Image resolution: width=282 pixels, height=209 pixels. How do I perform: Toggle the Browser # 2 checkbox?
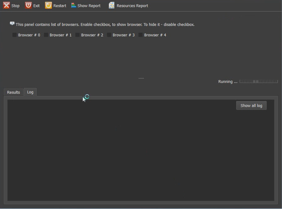(x=78, y=35)
